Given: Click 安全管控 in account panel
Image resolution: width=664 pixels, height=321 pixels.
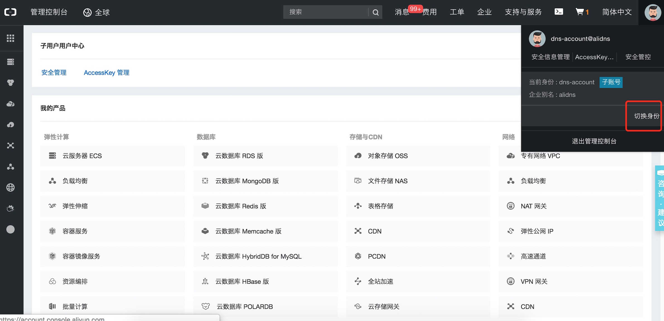Looking at the screenshot, I should 638,57.
